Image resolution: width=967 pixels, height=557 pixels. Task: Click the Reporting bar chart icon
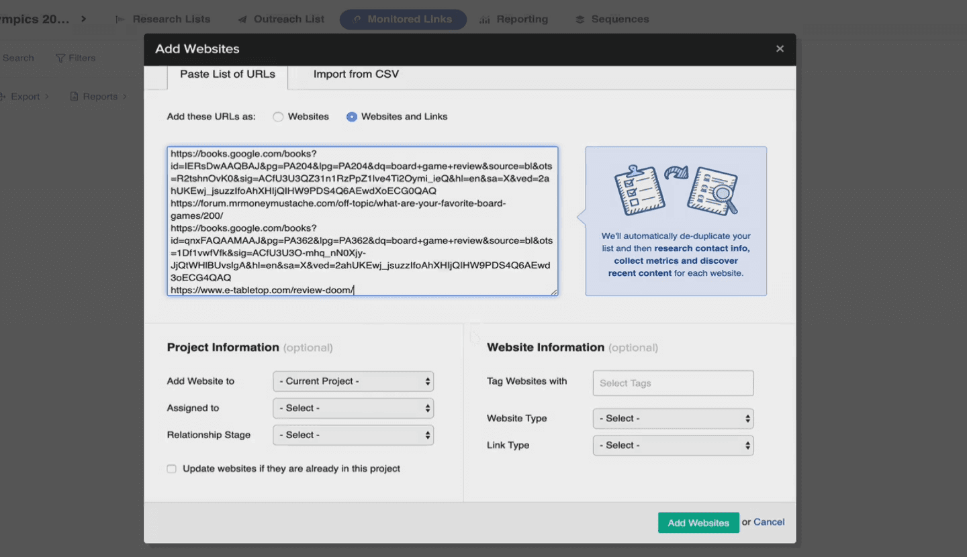484,20
